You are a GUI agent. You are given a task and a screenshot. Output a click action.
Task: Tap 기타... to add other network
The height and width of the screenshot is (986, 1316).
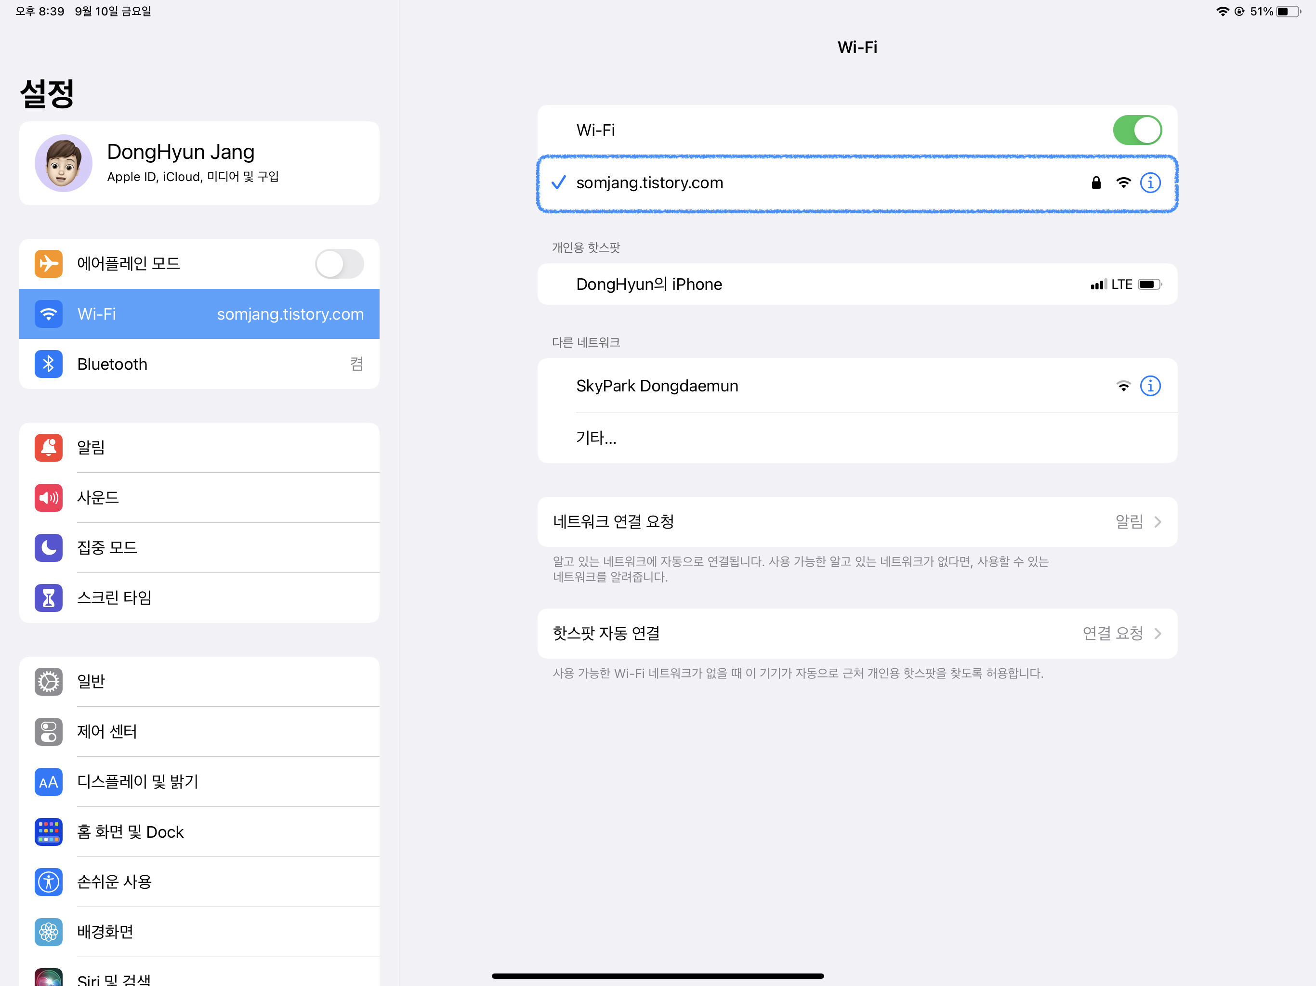pyautogui.click(x=597, y=438)
